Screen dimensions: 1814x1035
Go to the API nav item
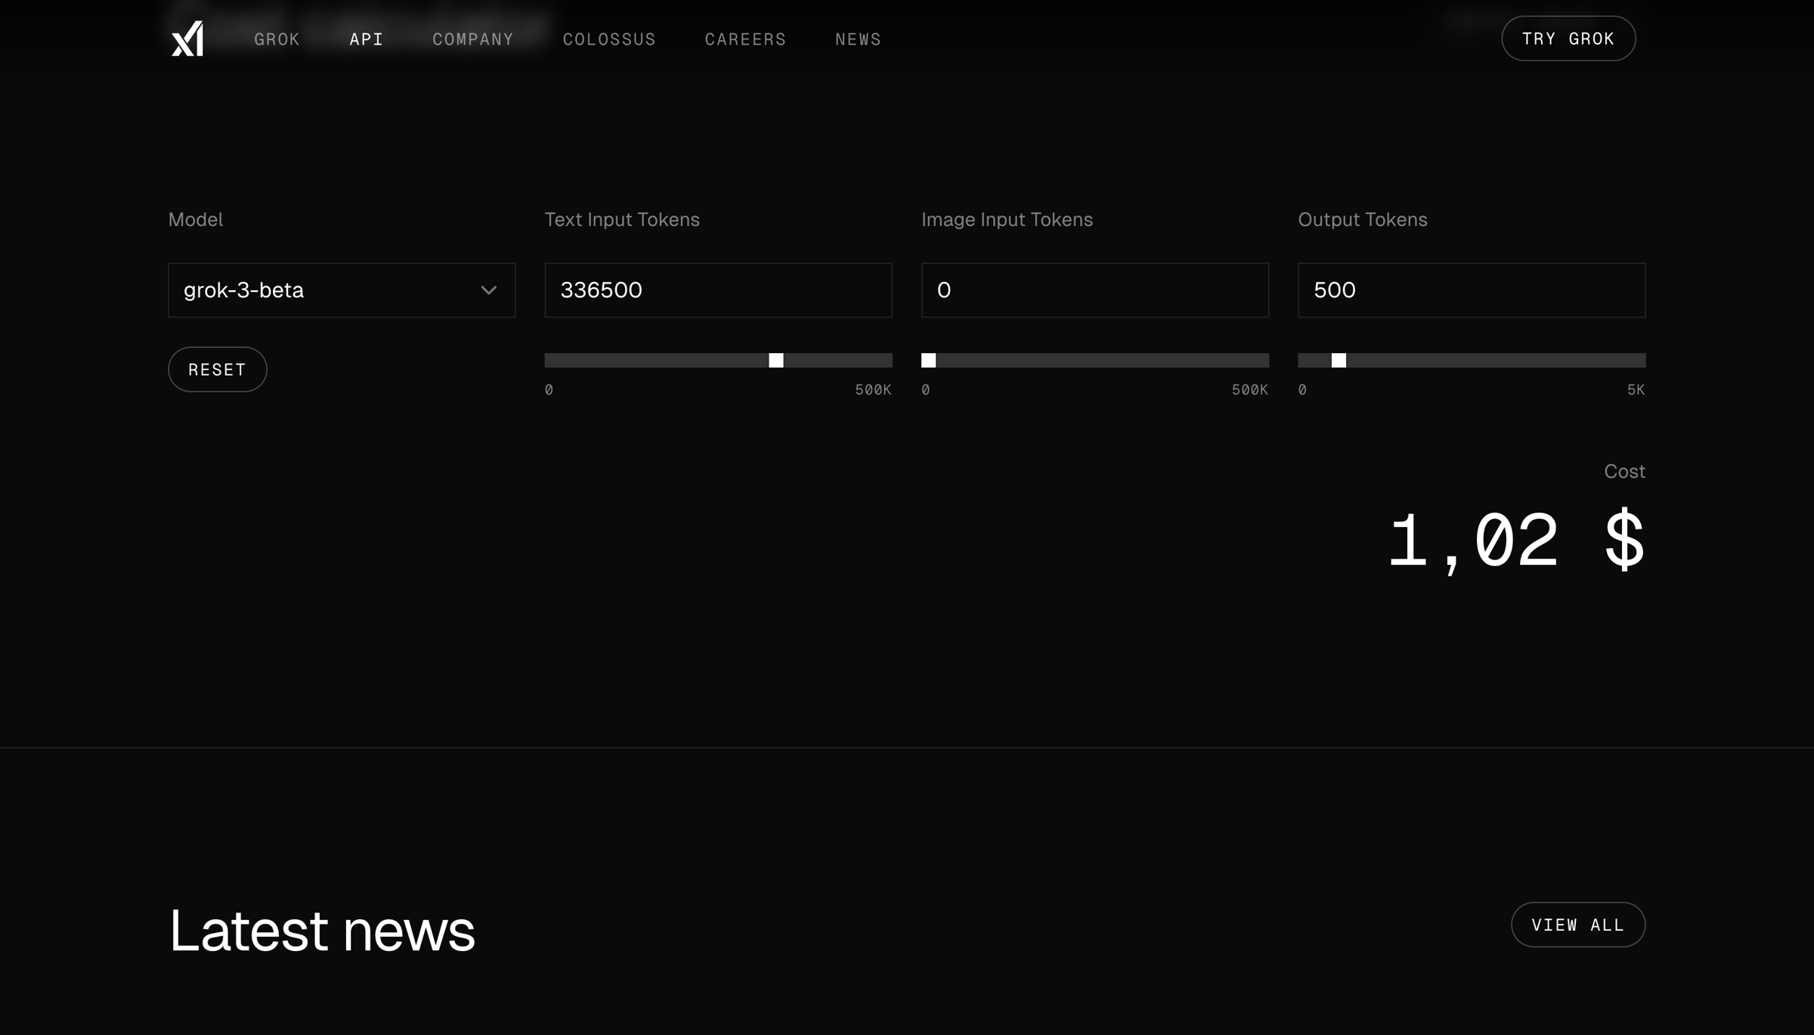(367, 39)
